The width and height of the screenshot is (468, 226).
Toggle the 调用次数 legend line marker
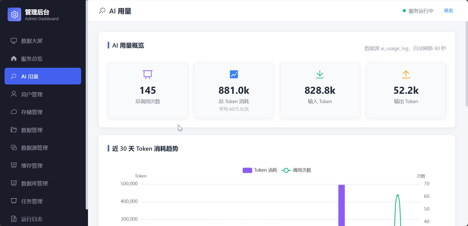tap(286, 170)
